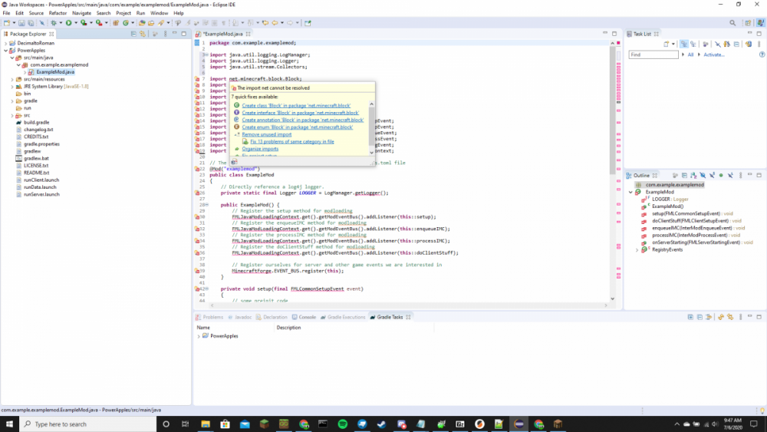Screen dimensions: 767x432
Task: Expand the gradle folder in Package Explorer
Action: (12, 101)
